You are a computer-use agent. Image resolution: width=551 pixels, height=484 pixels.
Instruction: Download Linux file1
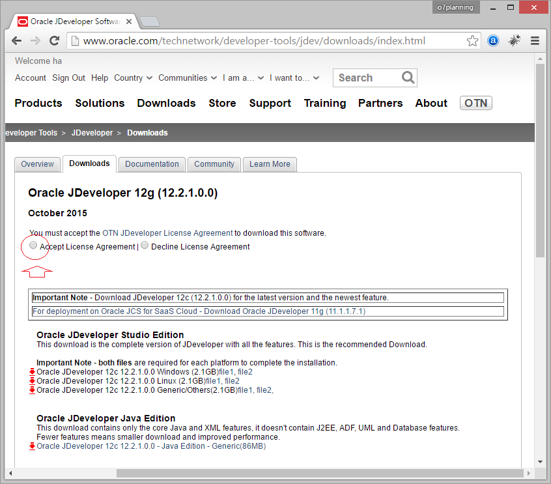213,381
